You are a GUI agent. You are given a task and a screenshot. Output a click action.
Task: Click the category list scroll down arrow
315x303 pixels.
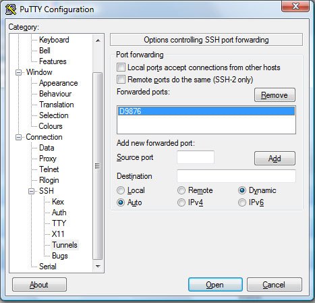click(x=98, y=267)
